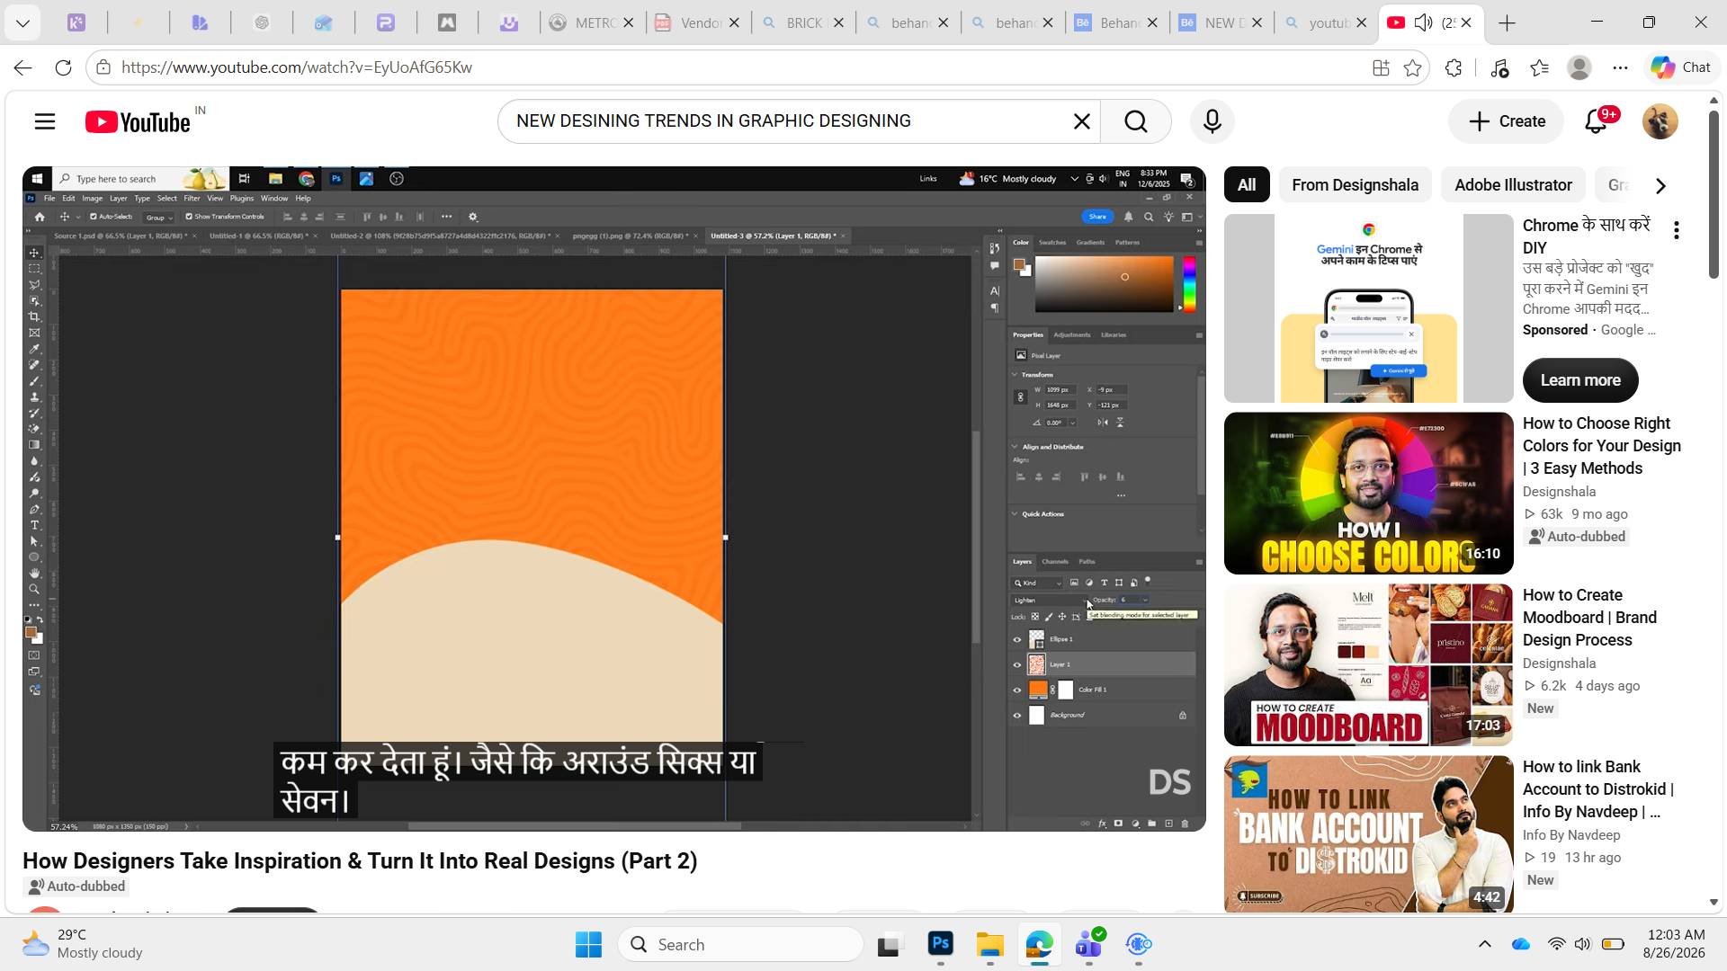
Task: Click the Learn more ad button
Action: coord(1580,380)
